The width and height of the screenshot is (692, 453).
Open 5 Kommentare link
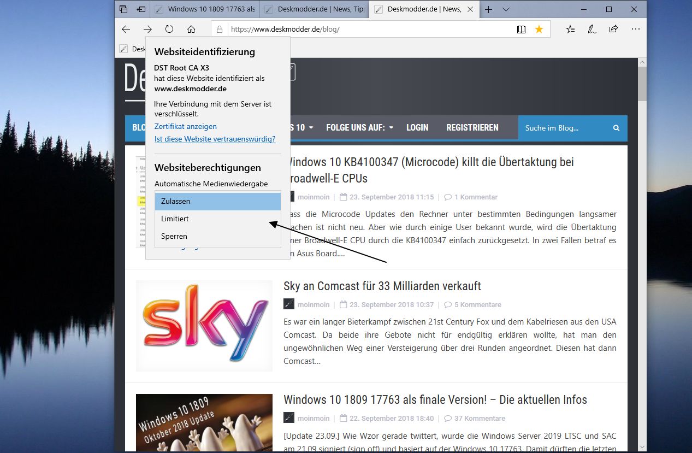(x=477, y=304)
